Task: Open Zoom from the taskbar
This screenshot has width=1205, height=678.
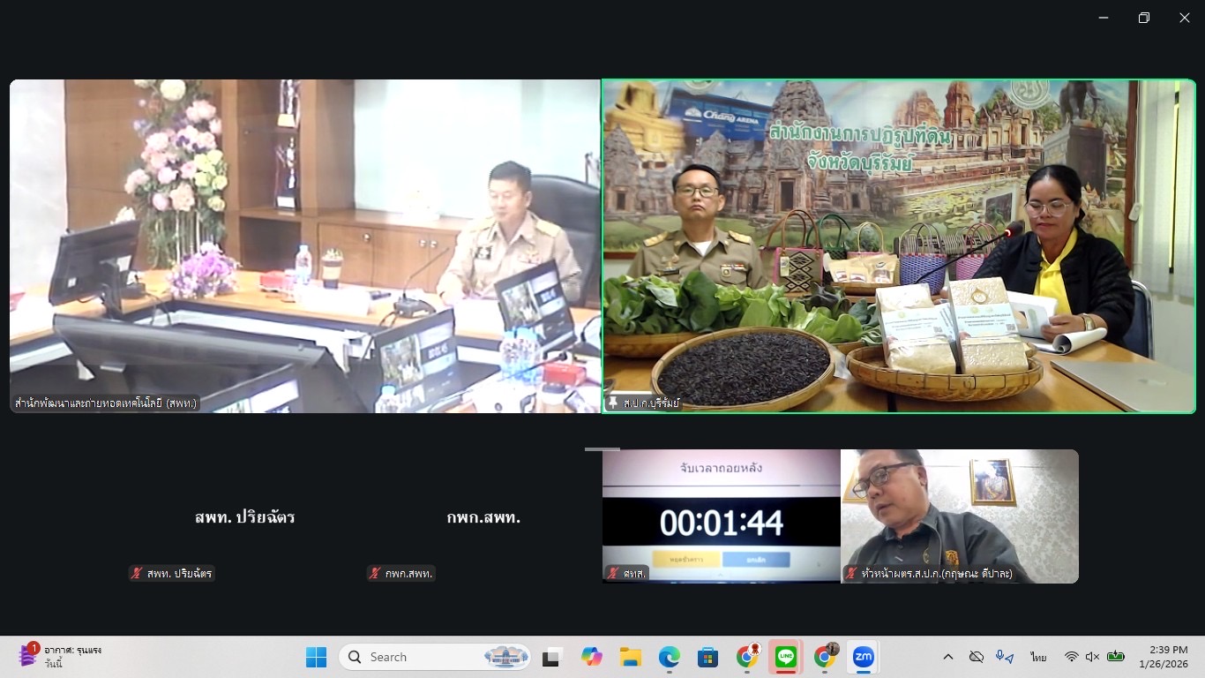Action: [864, 657]
